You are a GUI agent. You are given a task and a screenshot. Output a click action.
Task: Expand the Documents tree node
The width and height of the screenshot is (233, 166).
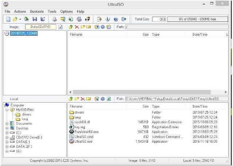[7, 124]
